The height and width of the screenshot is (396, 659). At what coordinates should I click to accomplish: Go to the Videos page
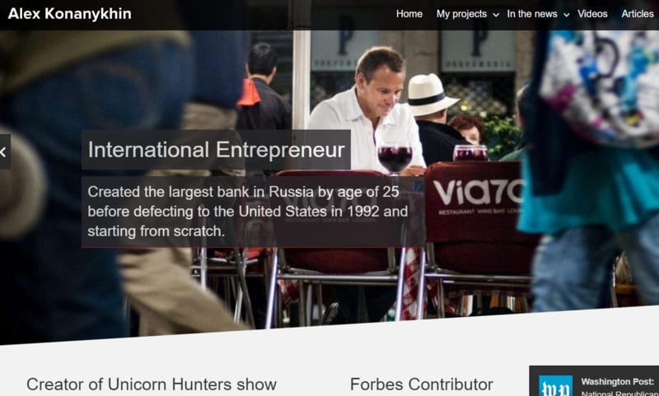tap(592, 14)
